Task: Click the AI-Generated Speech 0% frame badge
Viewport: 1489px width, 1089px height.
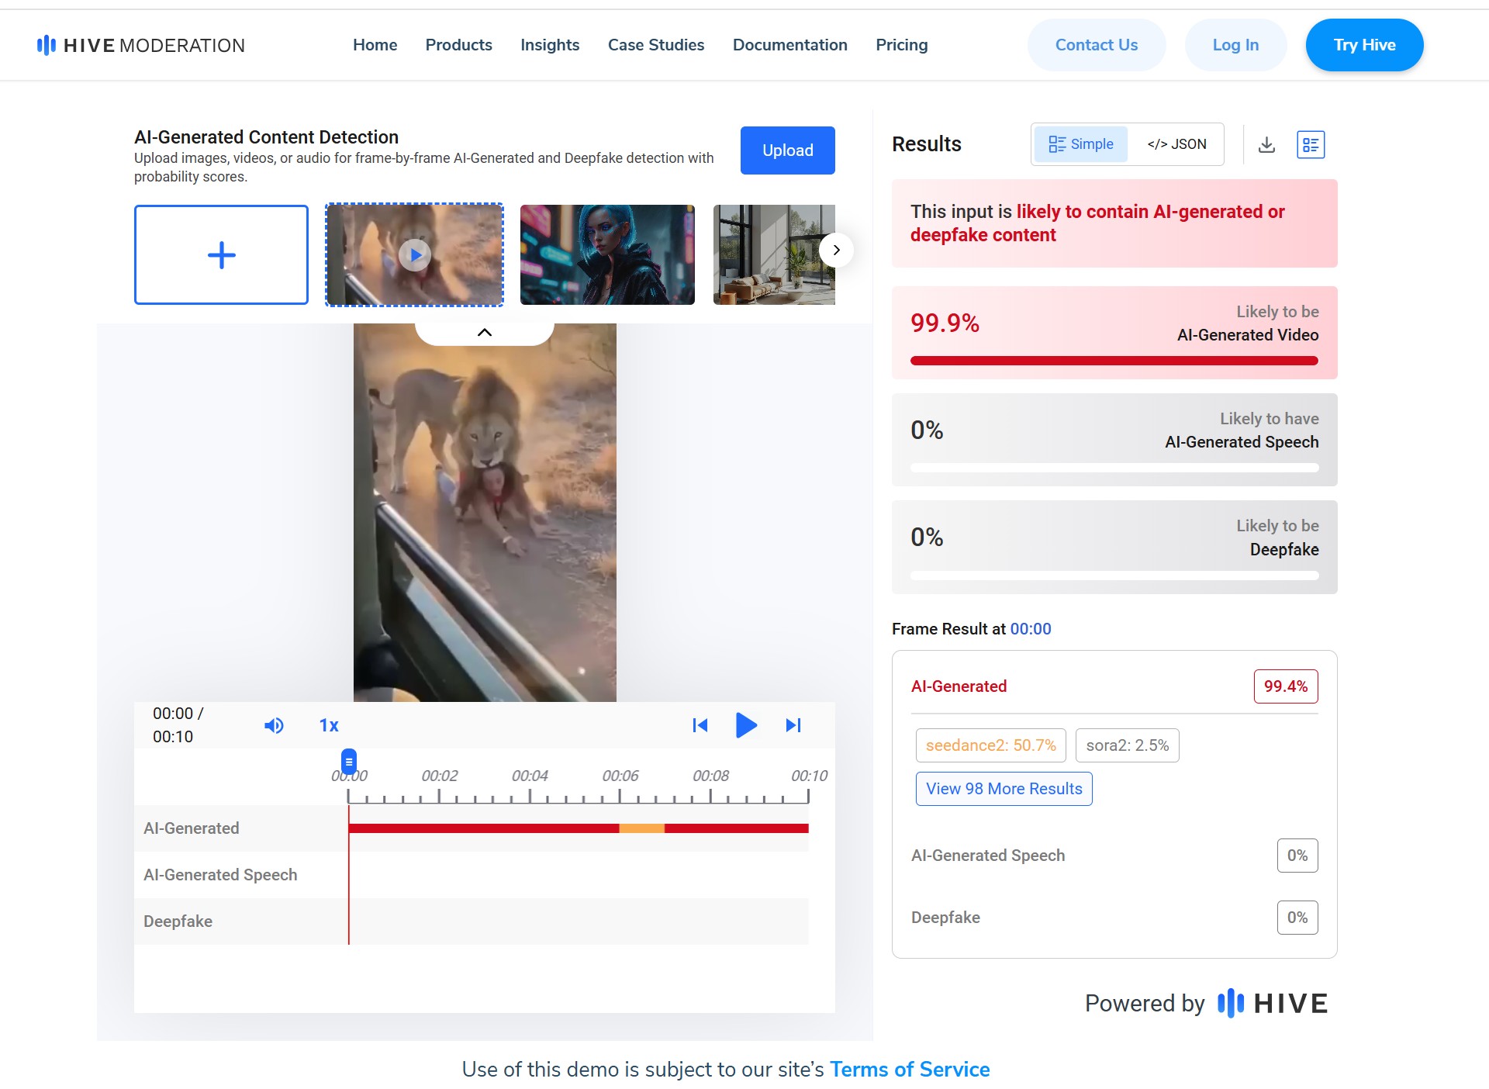Action: (x=1297, y=856)
